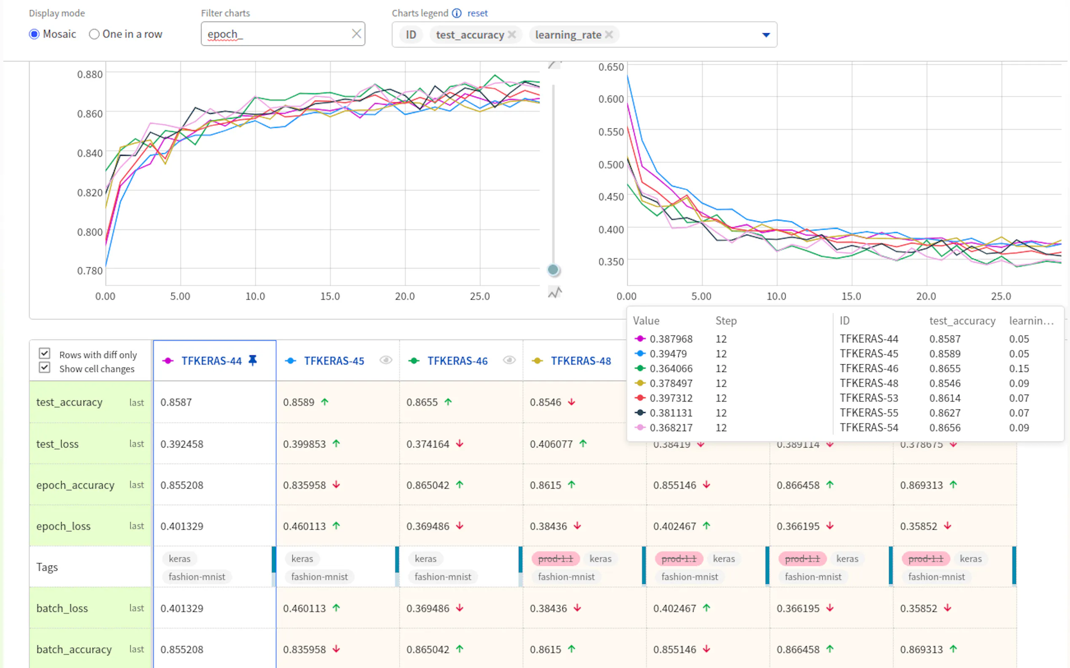Click the jagged line icon below smoothing slider

click(554, 292)
